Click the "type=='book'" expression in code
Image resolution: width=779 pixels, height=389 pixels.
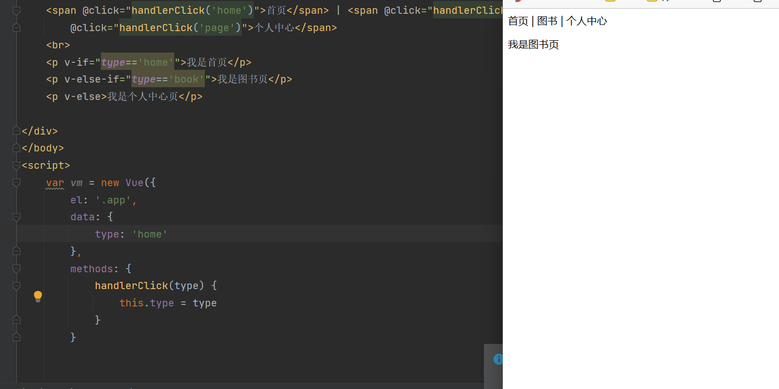[x=168, y=80]
